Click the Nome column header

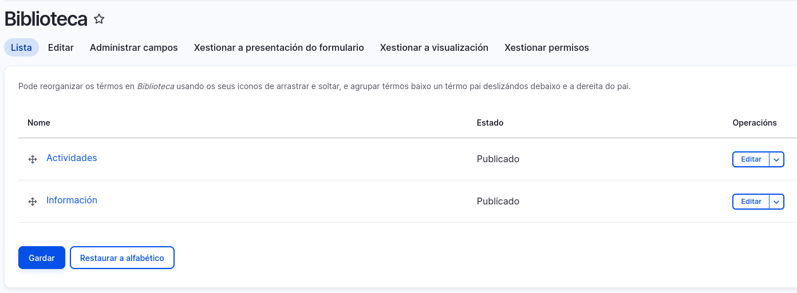[x=39, y=123]
